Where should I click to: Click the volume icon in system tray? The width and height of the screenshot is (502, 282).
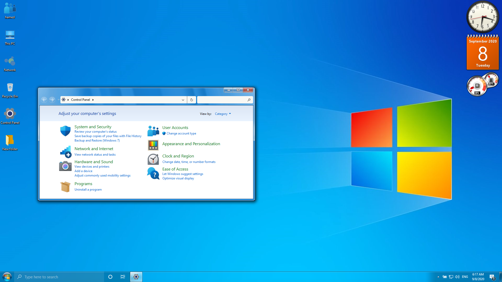click(457, 277)
